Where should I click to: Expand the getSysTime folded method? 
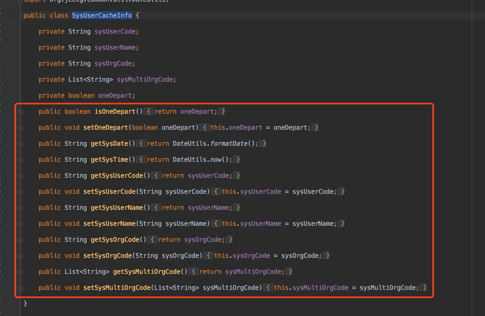coord(21,160)
